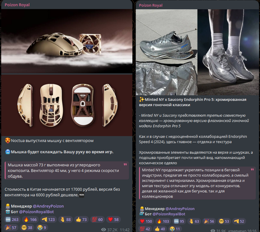The width and height of the screenshot is (260, 232).
Task: Click the thumbs-up reaction showing 40
Action: pos(160,229)
